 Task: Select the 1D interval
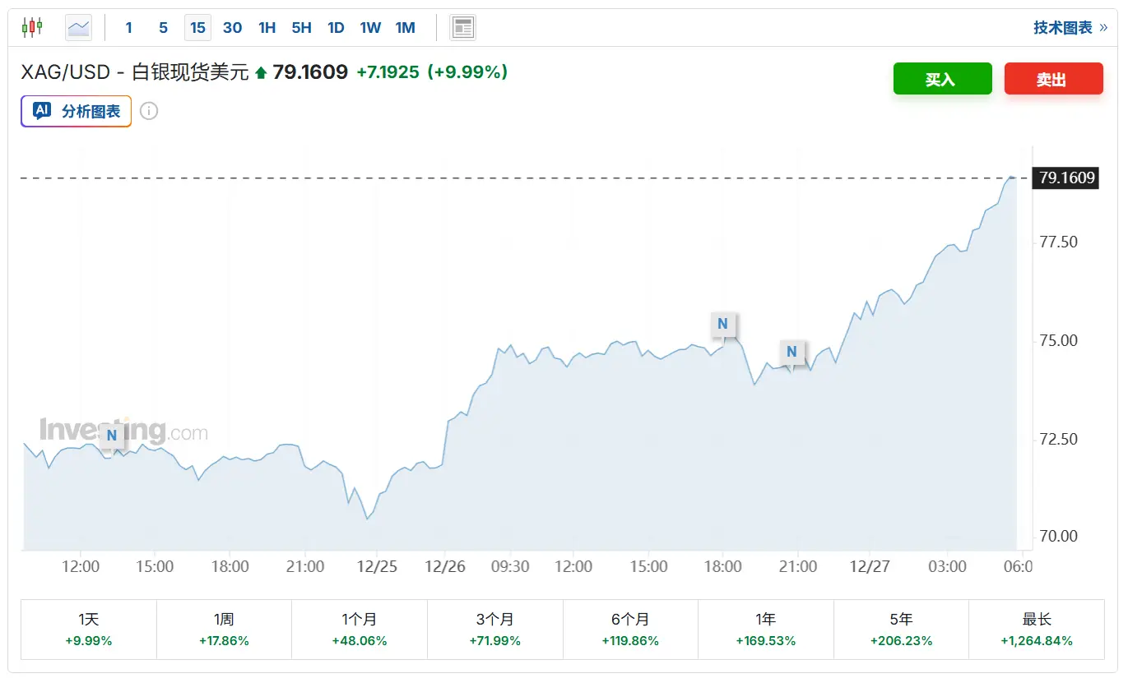(336, 28)
